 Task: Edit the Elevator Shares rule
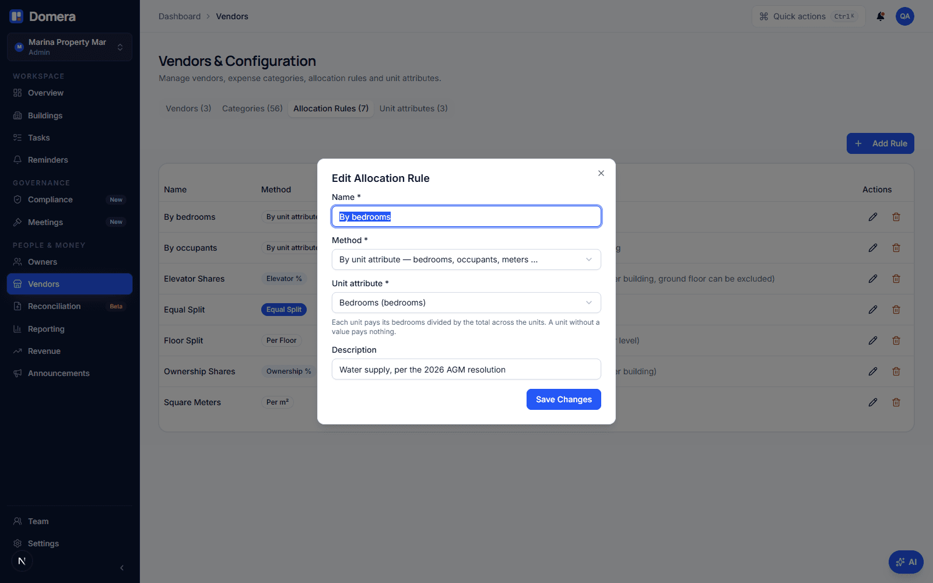(873, 279)
